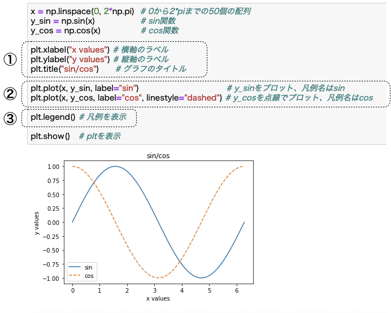Click the "y values" axis label on plot
Viewport: 391px width, 313px height.
click(37, 223)
